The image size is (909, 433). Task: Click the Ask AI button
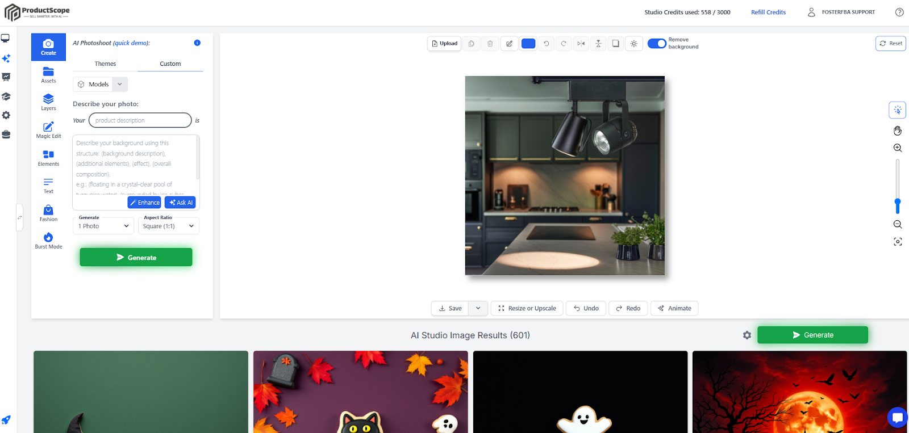[180, 203]
